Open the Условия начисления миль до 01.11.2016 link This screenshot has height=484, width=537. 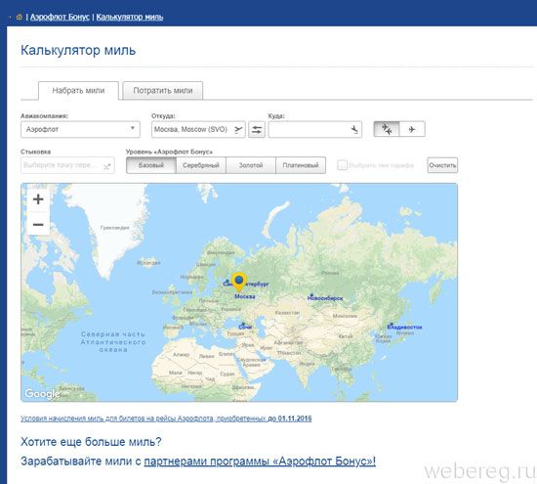166,418
